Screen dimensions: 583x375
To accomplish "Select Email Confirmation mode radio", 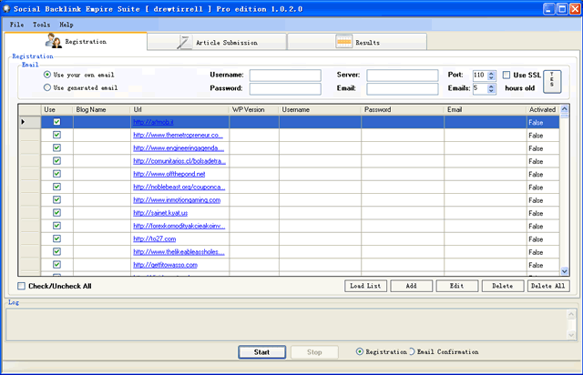I will [x=411, y=351].
